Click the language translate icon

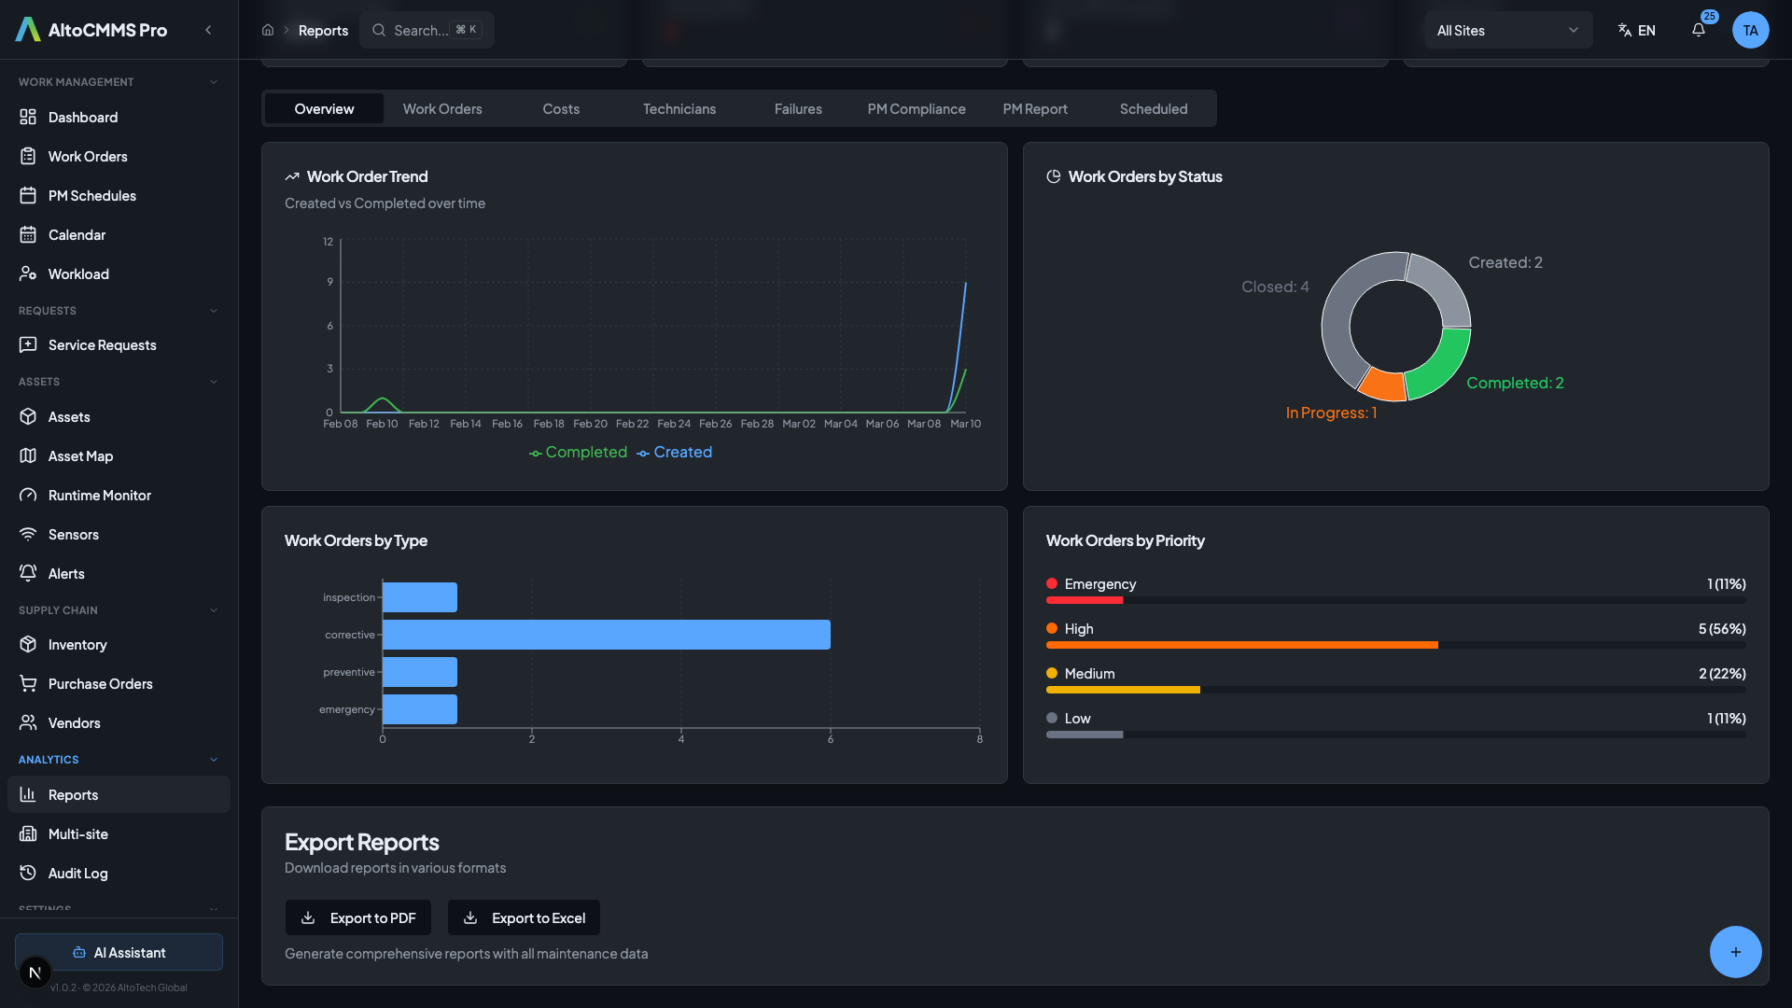pos(1625,30)
